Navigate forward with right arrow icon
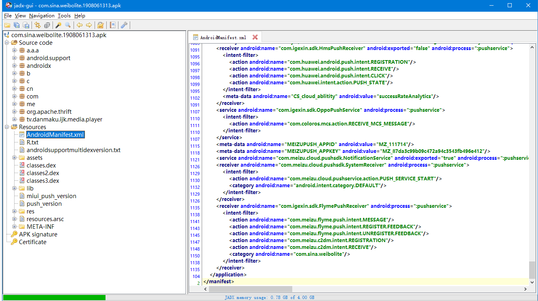This screenshot has height=301, width=538. pos(89,25)
